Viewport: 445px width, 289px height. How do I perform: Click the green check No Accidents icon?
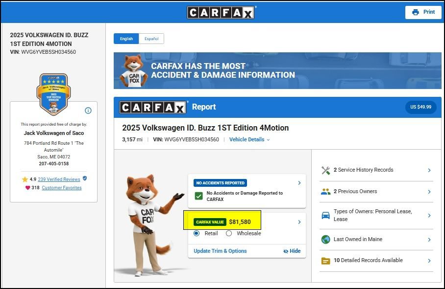point(199,196)
